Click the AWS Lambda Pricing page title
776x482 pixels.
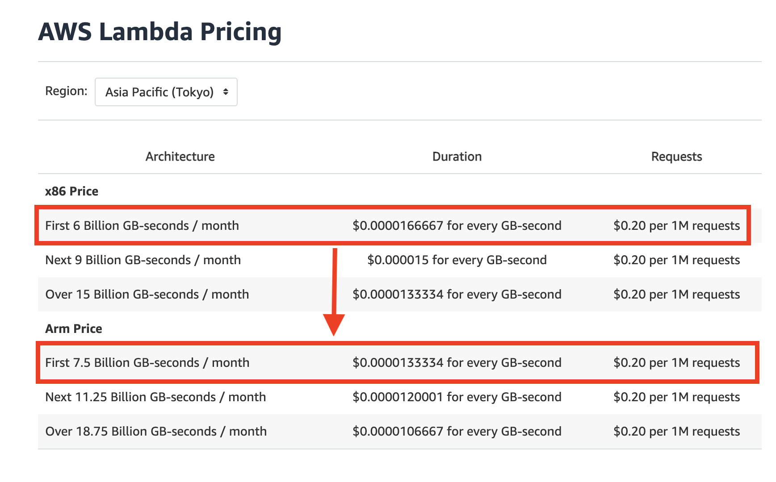pyautogui.click(x=160, y=31)
